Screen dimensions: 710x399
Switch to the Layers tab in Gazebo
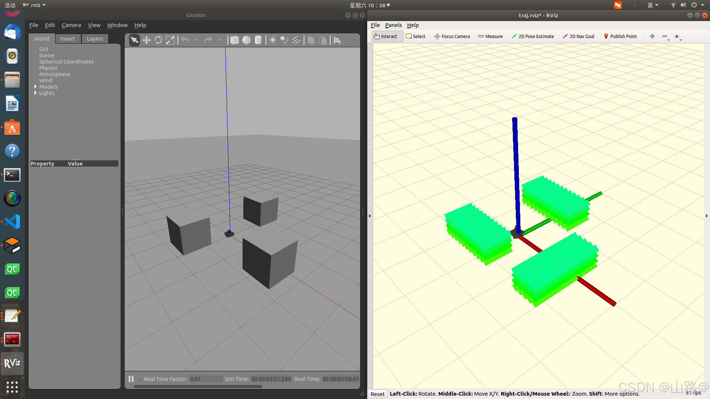tap(94, 38)
